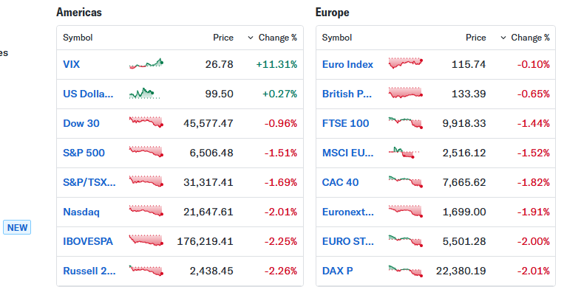Click the Europe Symbol column header
The height and width of the screenshot is (298, 564).
(337, 38)
